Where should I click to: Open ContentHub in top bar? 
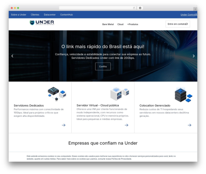(66, 15)
